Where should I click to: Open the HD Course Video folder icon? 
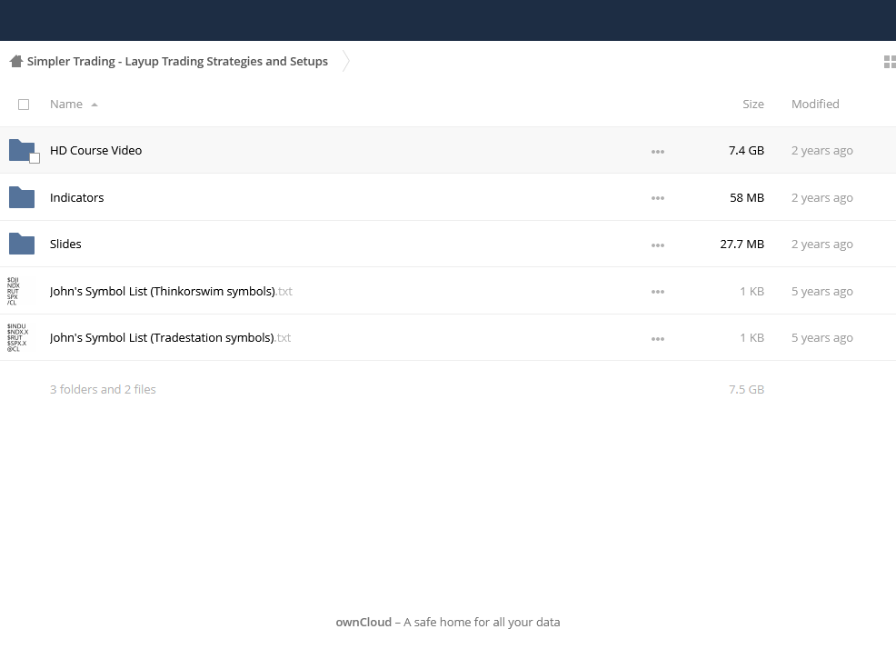pyautogui.click(x=22, y=150)
